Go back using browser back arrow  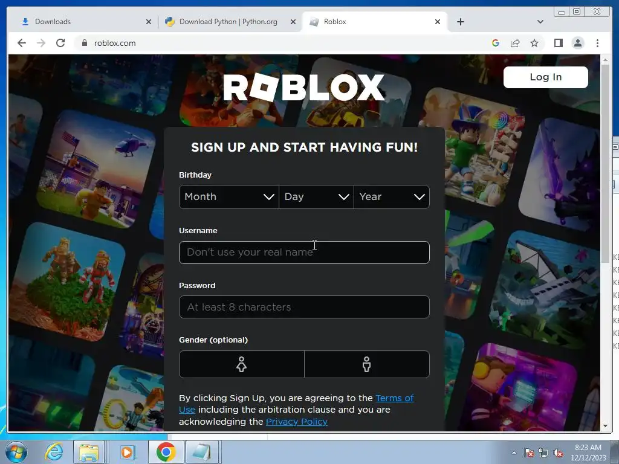(x=22, y=43)
